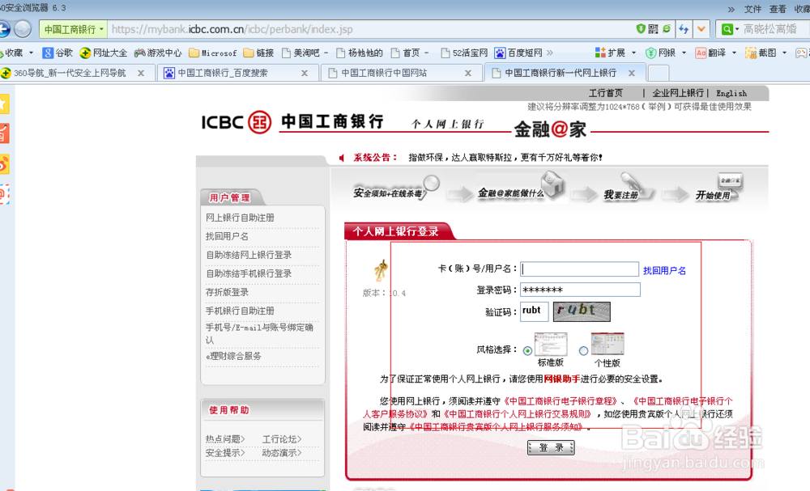Click the green shield icon in address bar

click(641, 28)
